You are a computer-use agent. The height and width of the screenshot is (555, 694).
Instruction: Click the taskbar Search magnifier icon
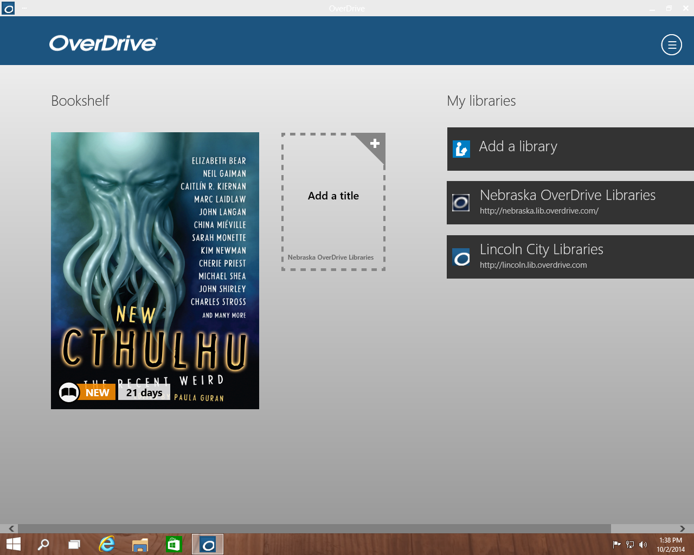pos(43,544)
